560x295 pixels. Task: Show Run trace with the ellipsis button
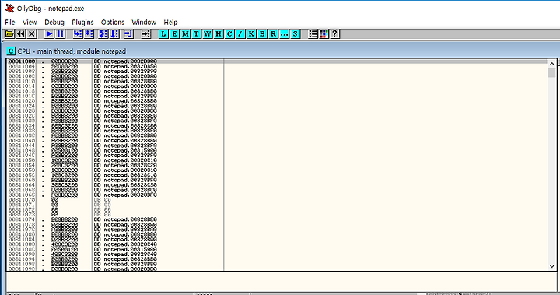[285, 34]
